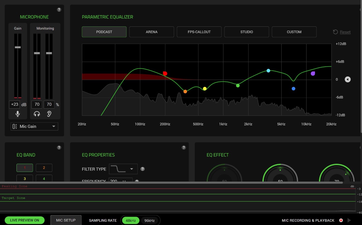Start mic recording with the red button
This screenshot has width=362, height=225.
(x=341, y=220)
